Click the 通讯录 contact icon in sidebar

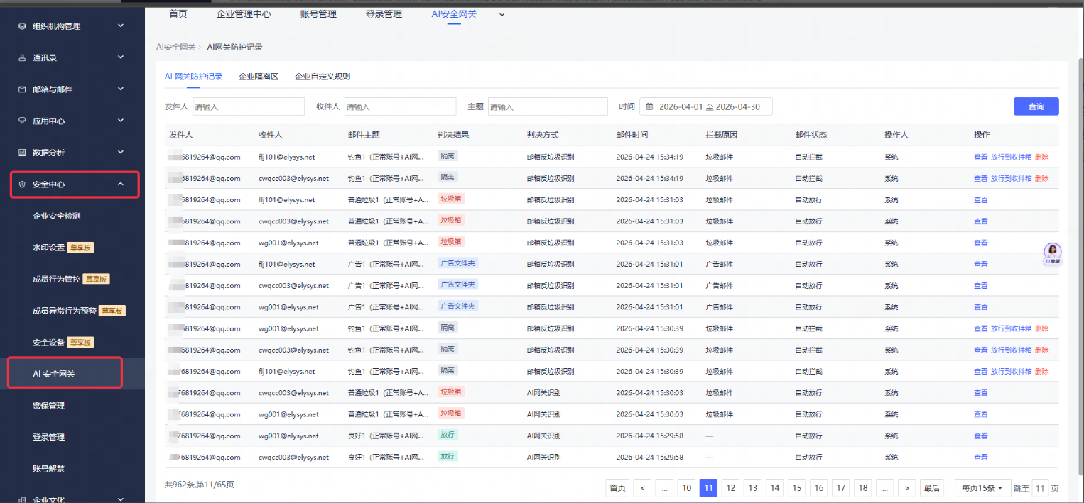(22, 58)
